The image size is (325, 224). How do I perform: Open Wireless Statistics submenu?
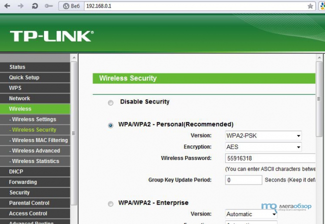[35, 161]
